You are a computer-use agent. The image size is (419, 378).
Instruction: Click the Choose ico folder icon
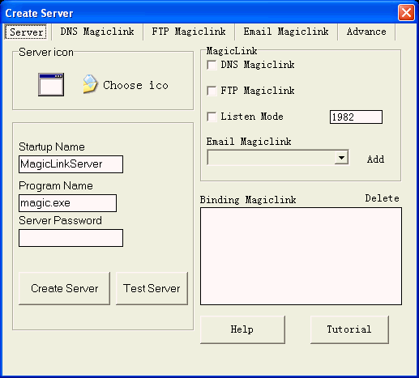90,84
